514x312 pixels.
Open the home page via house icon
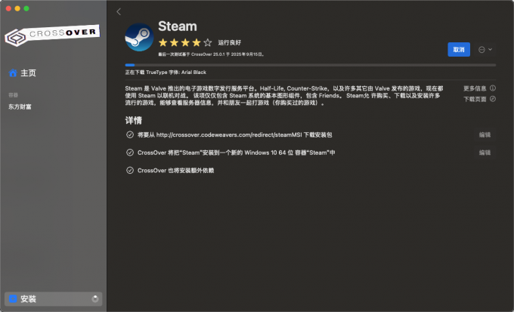click(13, 73)
